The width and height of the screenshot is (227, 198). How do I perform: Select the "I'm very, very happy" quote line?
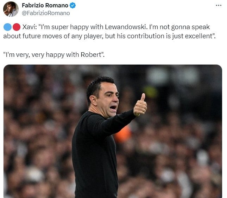tap(54, 55)
